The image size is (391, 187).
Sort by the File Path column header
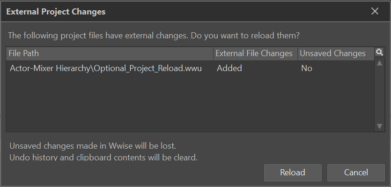pos(110,54)
